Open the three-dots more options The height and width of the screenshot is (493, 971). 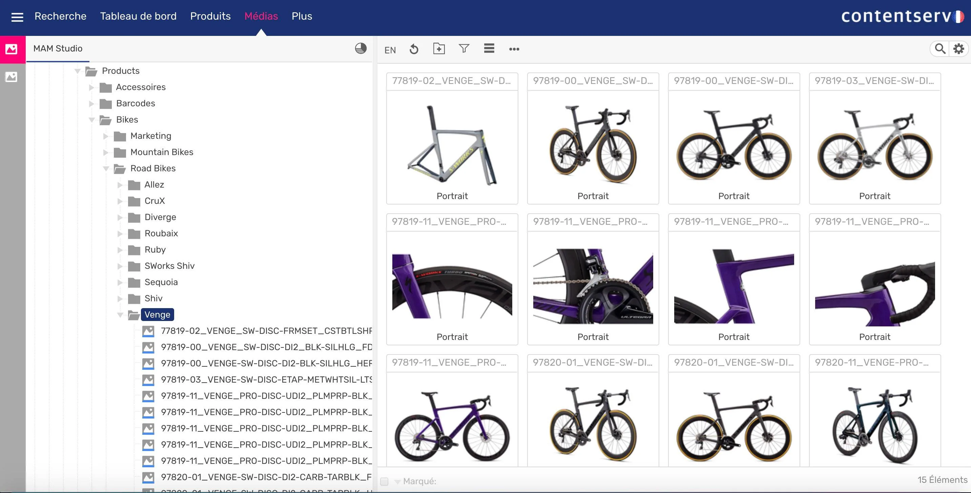pos(514,49)
